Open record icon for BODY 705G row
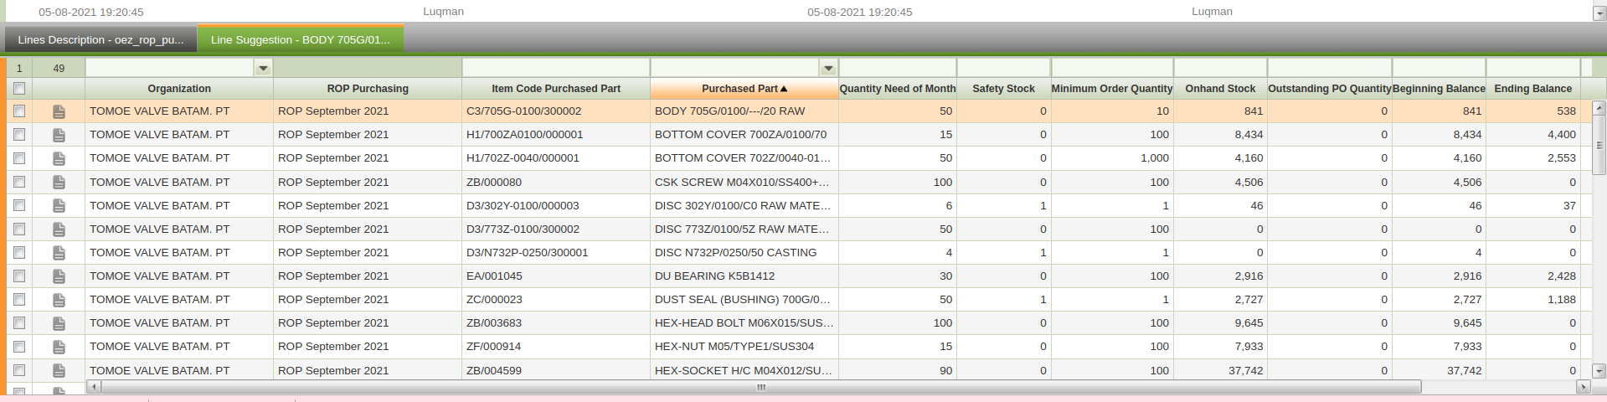The image size is (1607, 402). (59, 111)
